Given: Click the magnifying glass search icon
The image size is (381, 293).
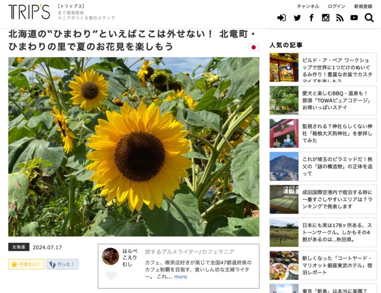Looking at the screenshot, I should [369, 18].
